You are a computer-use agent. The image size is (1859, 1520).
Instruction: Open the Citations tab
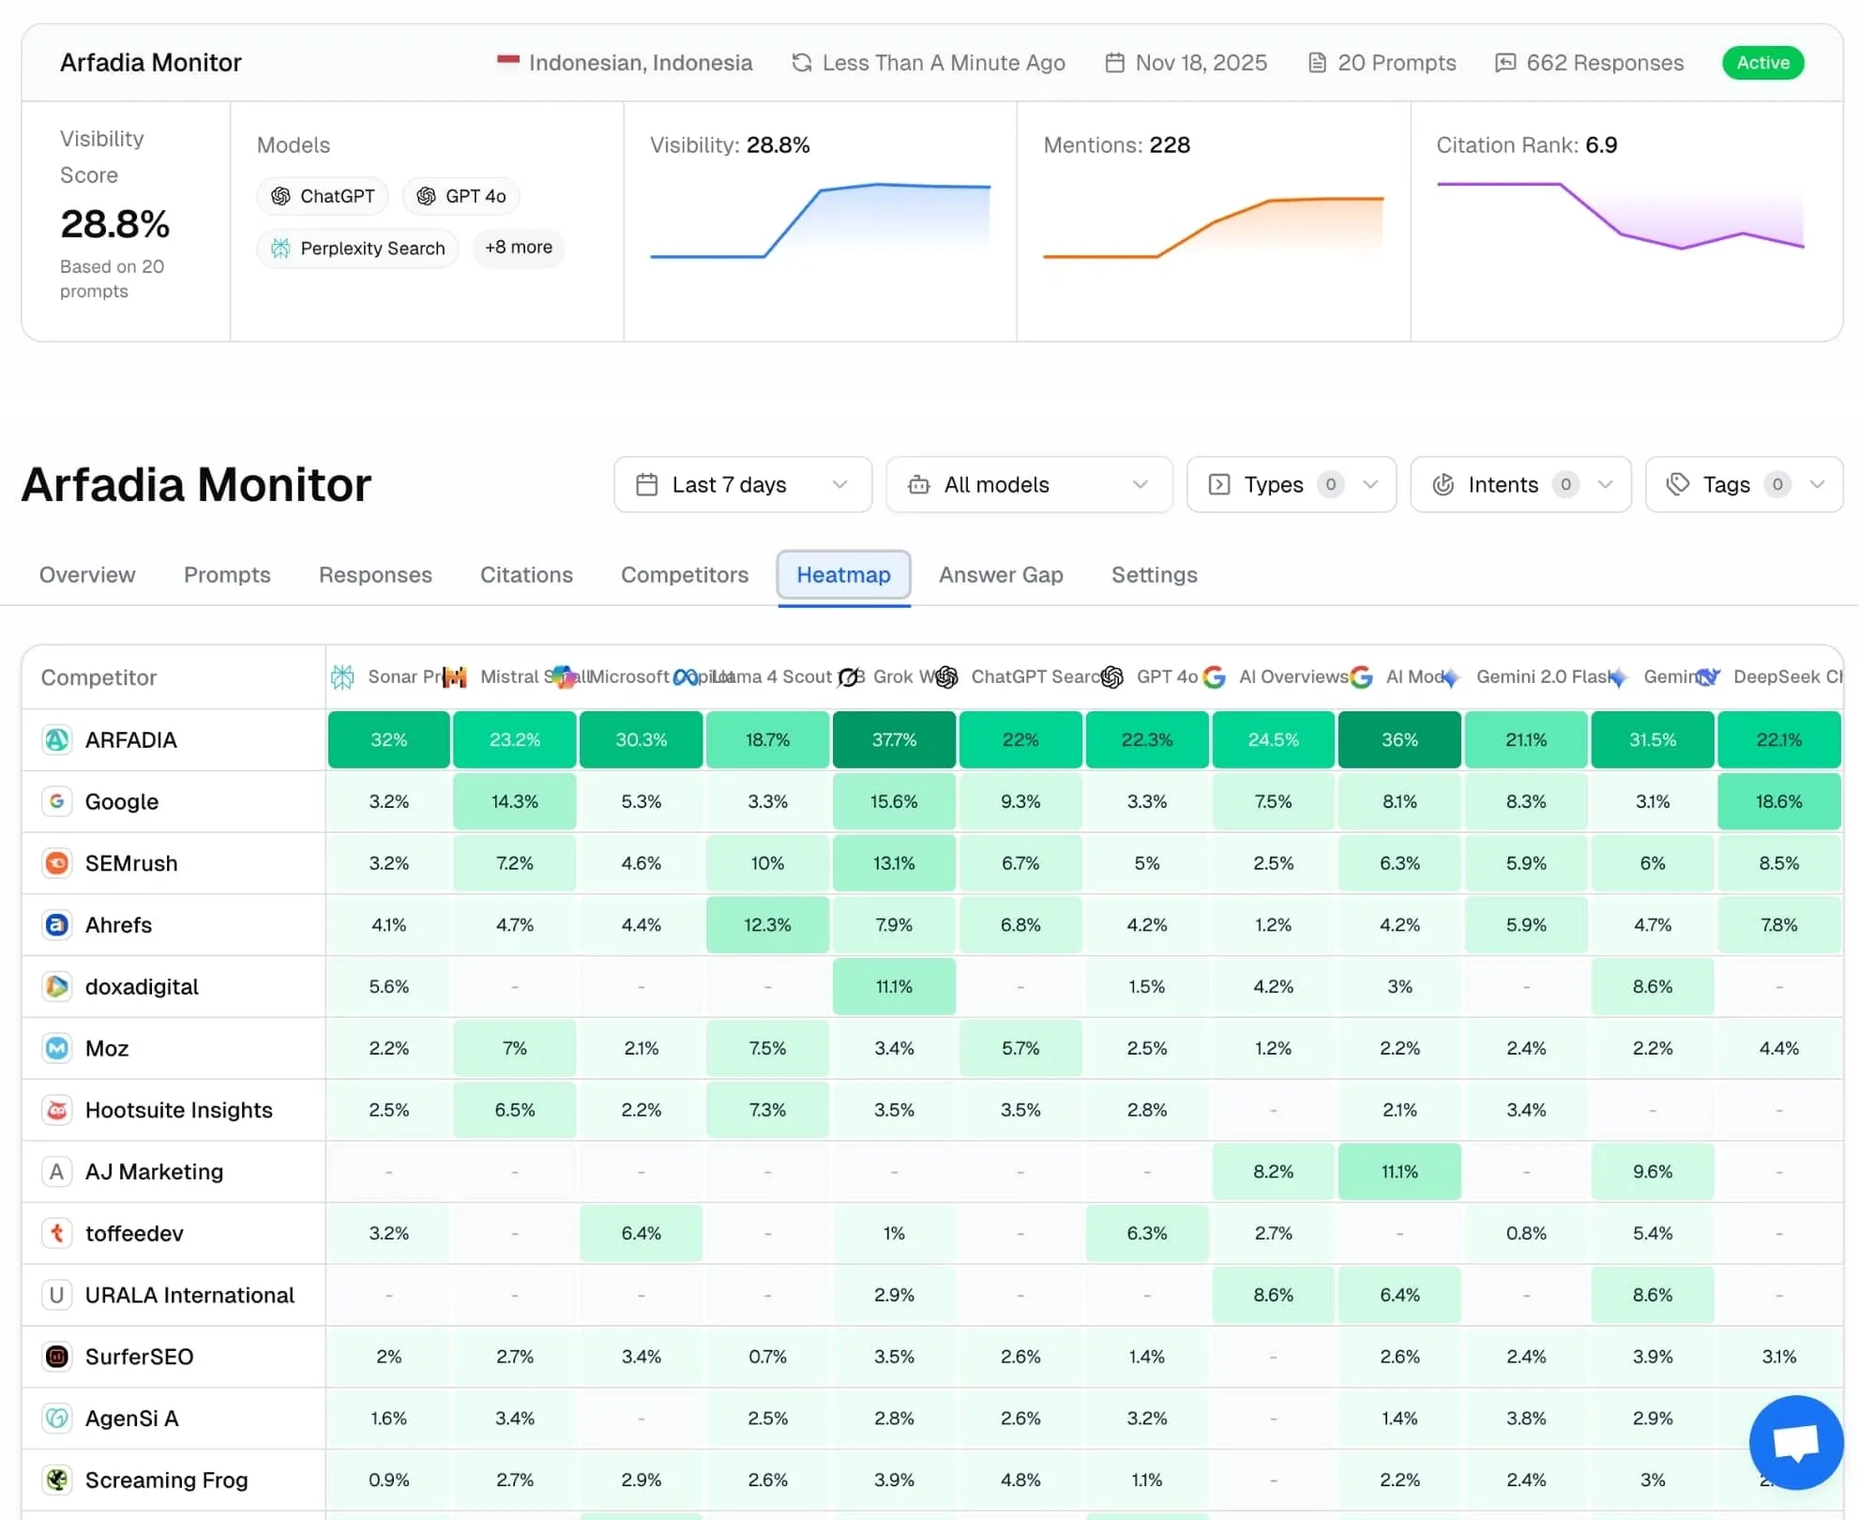[526, 574]
